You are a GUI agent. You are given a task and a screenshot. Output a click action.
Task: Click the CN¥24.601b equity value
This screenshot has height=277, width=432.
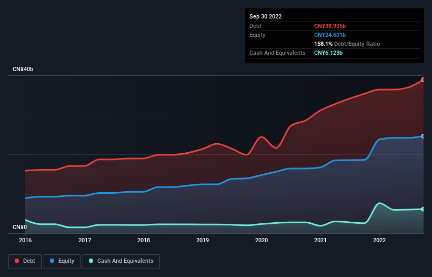[330, 35]
